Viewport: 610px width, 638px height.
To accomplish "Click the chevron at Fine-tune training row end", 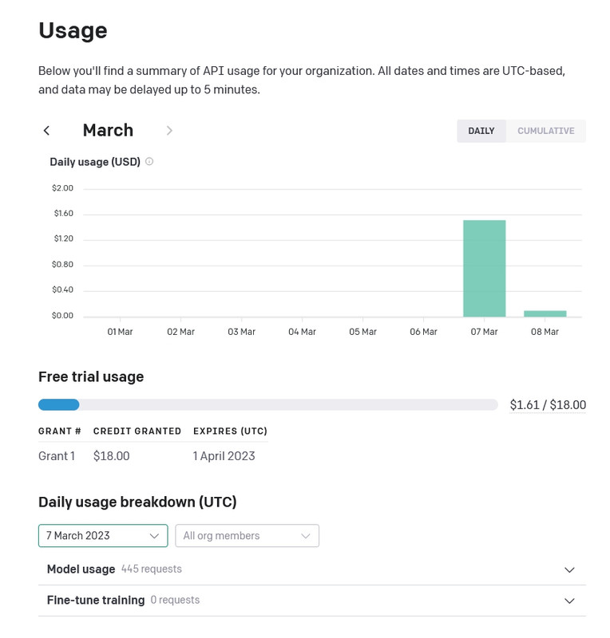I will [569, 601].
